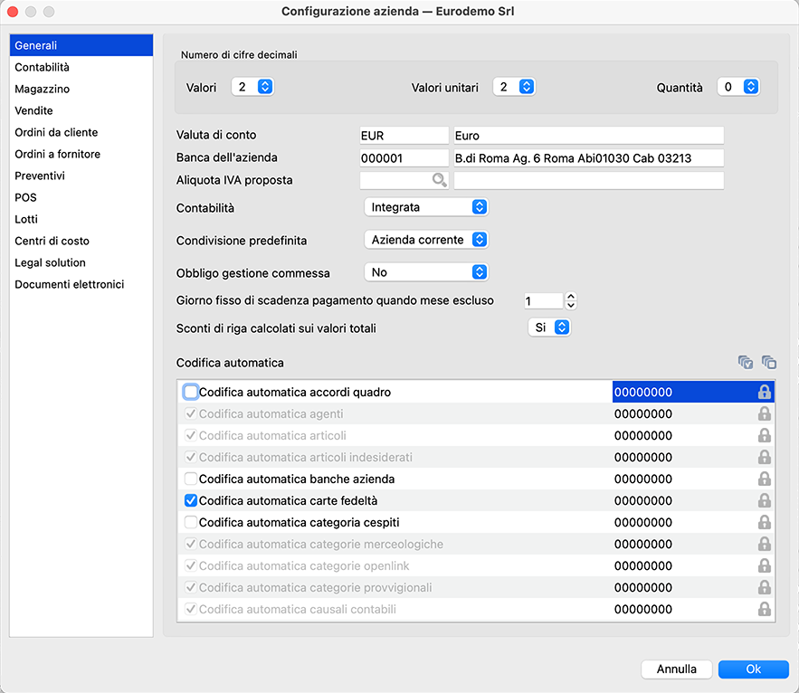Viewport: 799px width, 693px height.
Task: Click lock icon on banche azienda row
Action: [x=765, y=479]
